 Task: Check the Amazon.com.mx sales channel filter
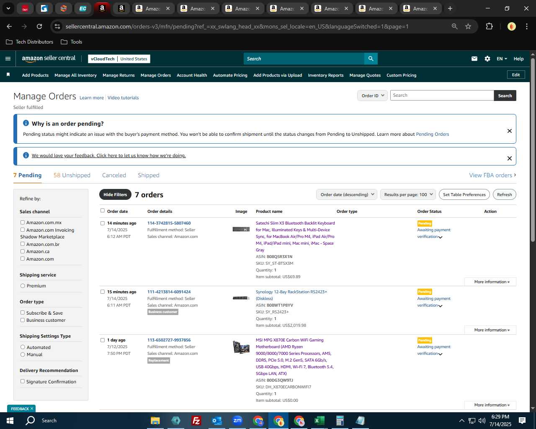(x=23, y=222)
